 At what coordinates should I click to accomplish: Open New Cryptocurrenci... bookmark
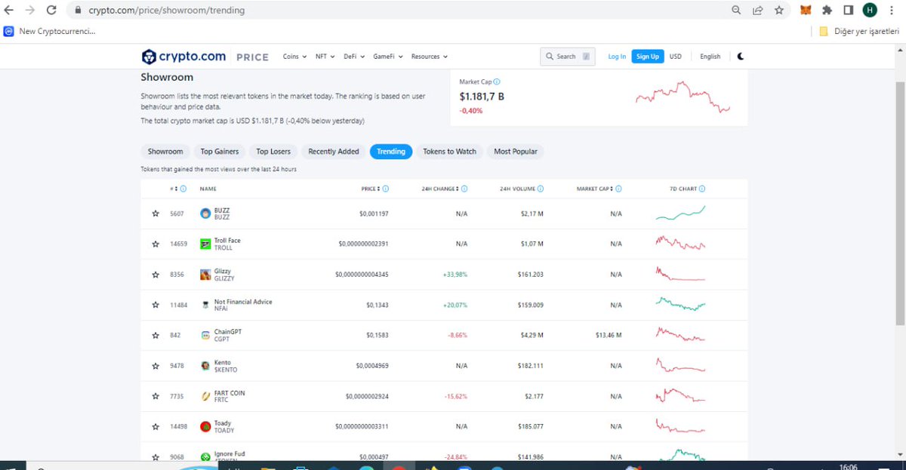[50, 31]
